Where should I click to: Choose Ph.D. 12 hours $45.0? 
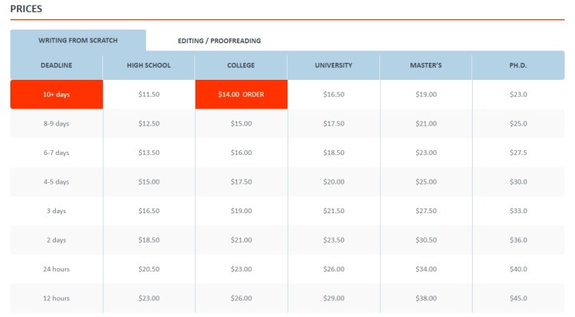point(518,299)
